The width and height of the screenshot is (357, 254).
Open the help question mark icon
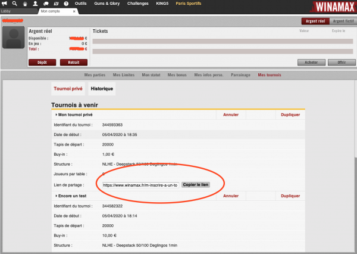(66, 4)
